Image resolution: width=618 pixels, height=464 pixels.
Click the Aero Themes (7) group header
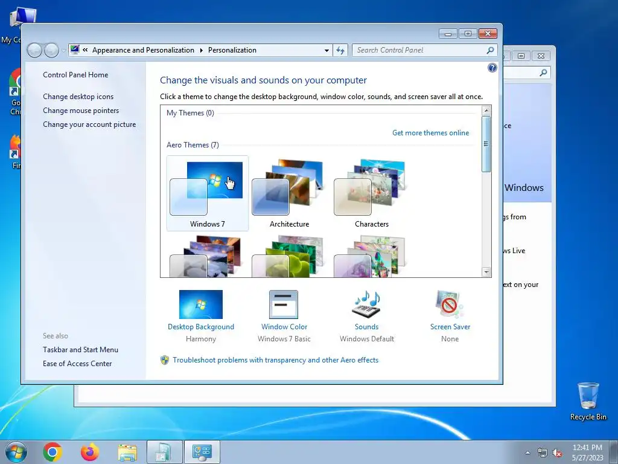[x=193, y=145]
